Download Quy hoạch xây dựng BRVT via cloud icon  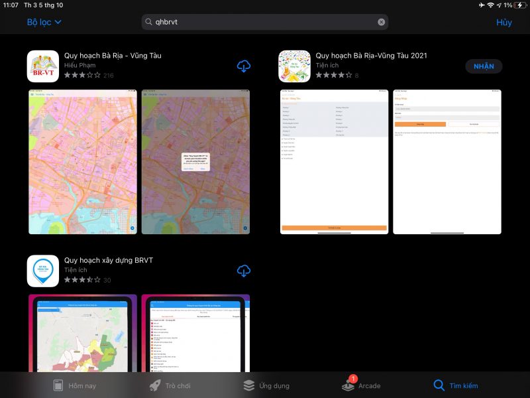(243, 271)
